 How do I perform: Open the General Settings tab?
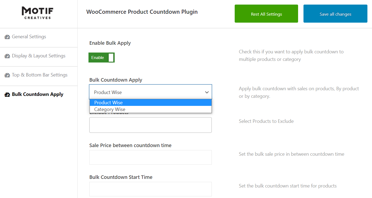tap(39, 37)
